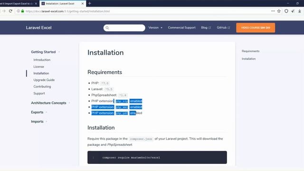The height and width of the screenshot is (171, 304).
Task: Collapse the Getting Started sidebar section
Action: (x=45, y=52)
